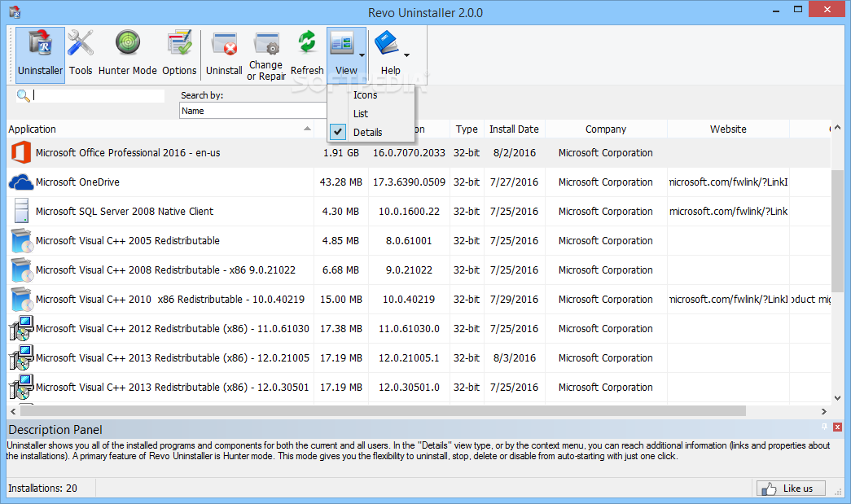
Task: Click the Like us thumbs-up button
Action: point(791,489)
